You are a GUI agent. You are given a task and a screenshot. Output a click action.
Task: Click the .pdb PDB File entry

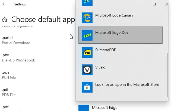tap(9, 92)
